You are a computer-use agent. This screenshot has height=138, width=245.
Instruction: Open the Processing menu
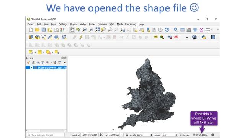(131, 24)
